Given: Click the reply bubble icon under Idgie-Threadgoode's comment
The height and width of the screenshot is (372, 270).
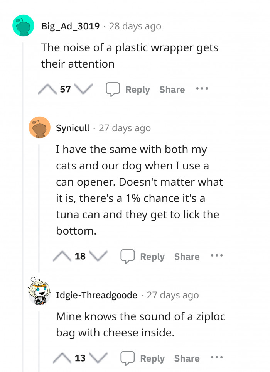Looking at the screenshot, I should (128, 357).
